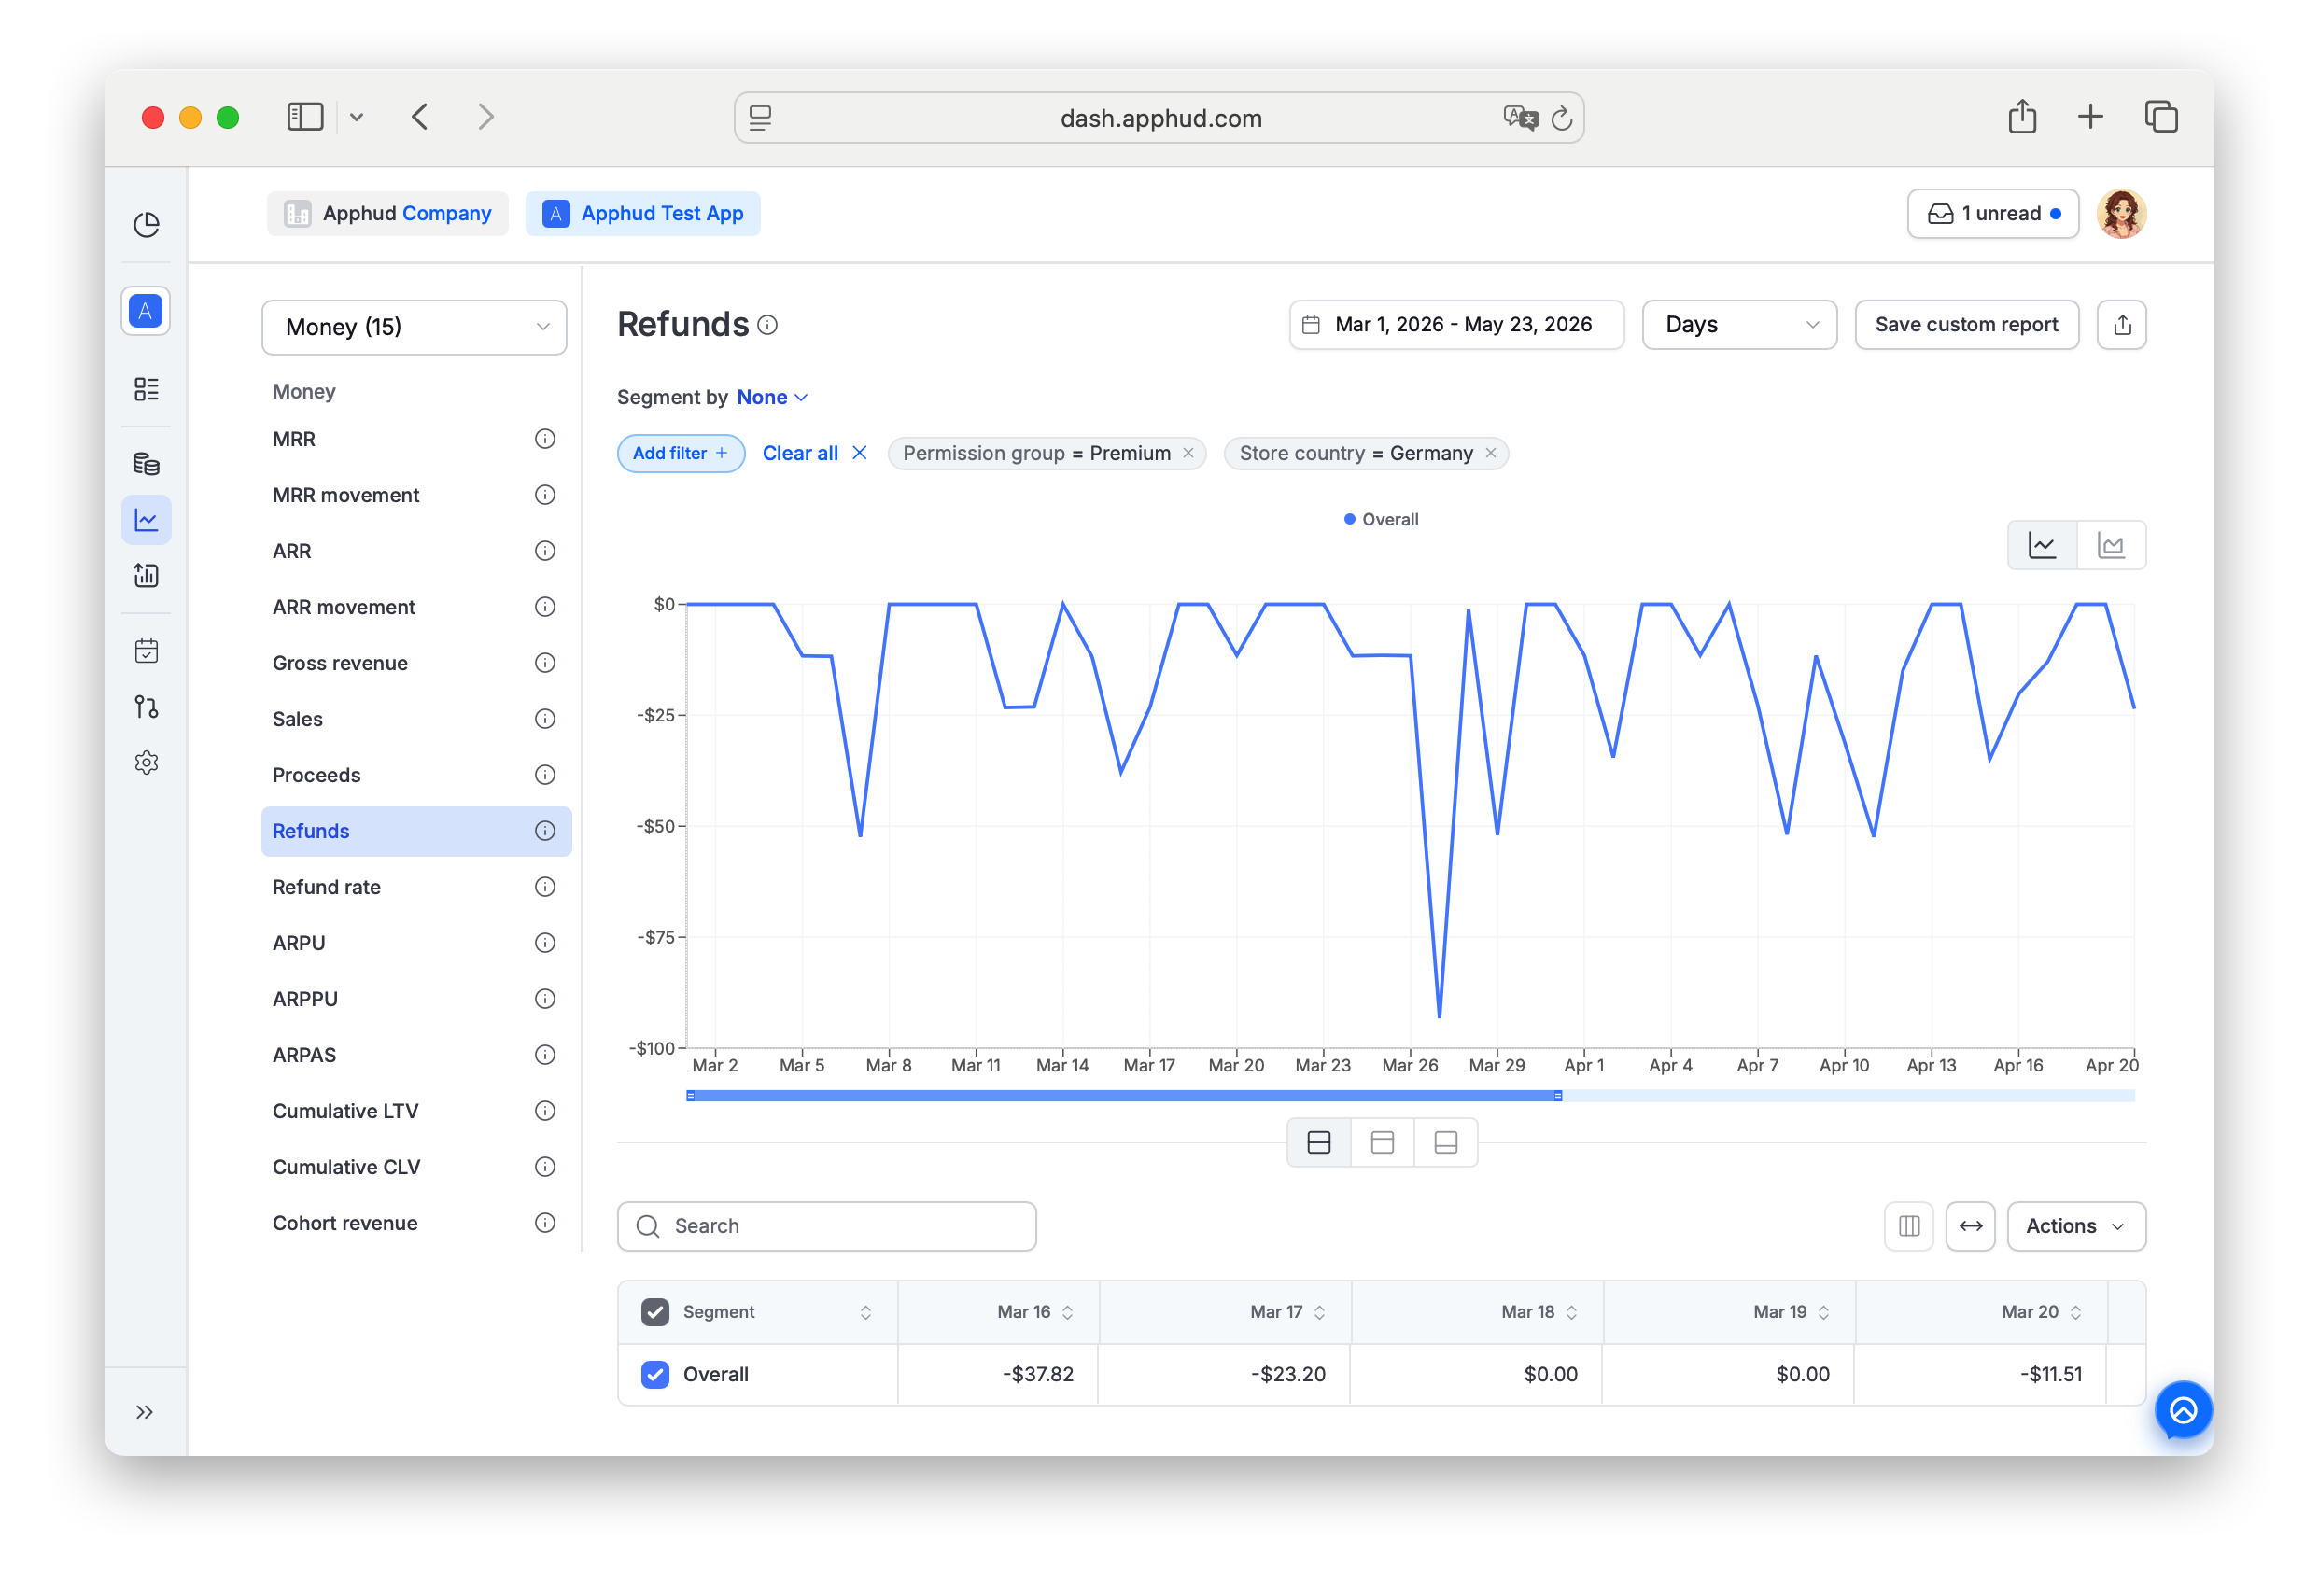Image resolution: width=2319 pixels, height=1596 pixels.
Task: Reload the page in Safari
Action: click(x=1561, y=119)
